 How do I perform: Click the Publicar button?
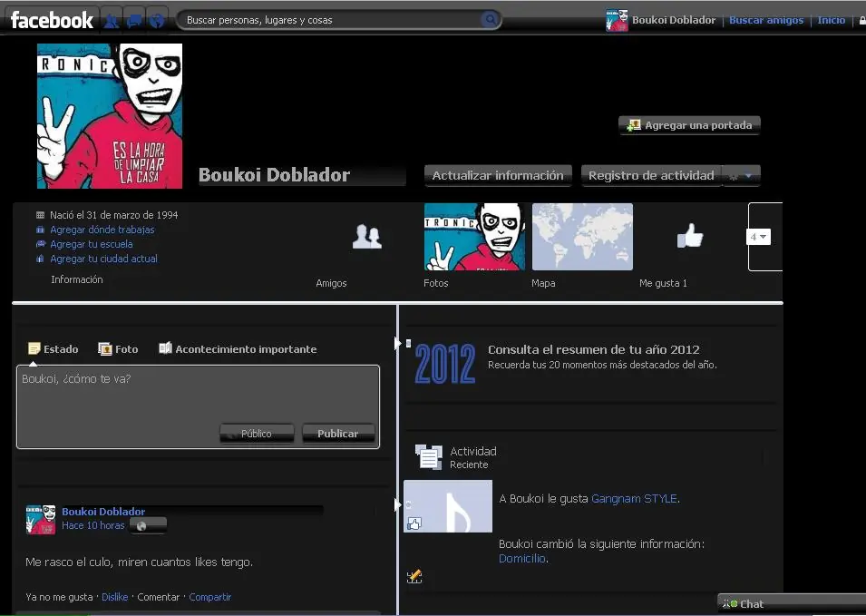pos(338,434)
